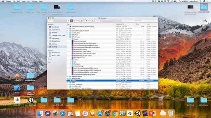Launch Safari from the Dock
The width and height of the screenshot is (211, 118).
click(x=63, y=113)
